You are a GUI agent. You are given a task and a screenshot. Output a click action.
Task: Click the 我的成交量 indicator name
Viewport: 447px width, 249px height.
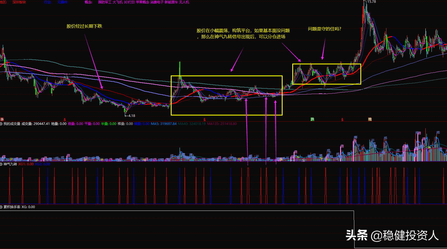pos(12,124)
